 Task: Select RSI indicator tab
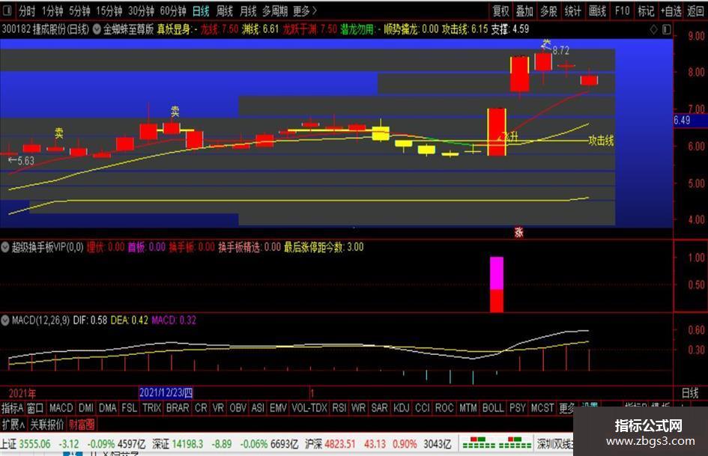[339, 408]
